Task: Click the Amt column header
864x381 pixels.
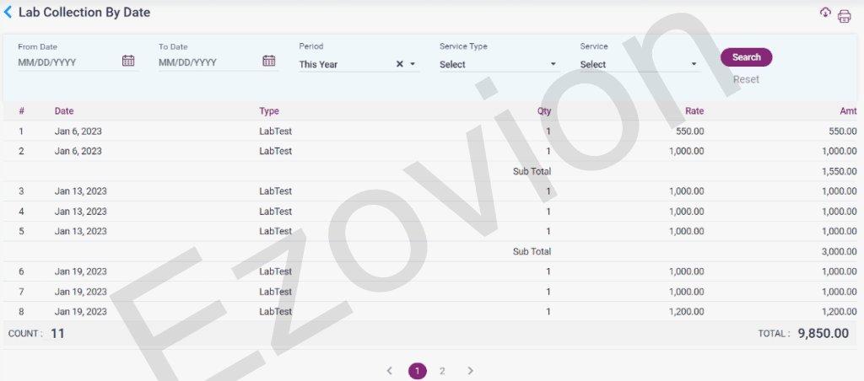Action: tap(849, 111)
